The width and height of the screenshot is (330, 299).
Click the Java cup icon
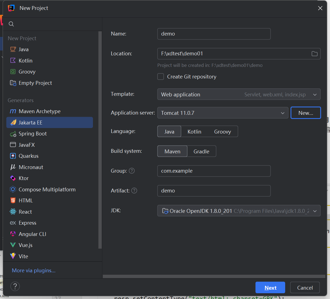tap(13, 49)
